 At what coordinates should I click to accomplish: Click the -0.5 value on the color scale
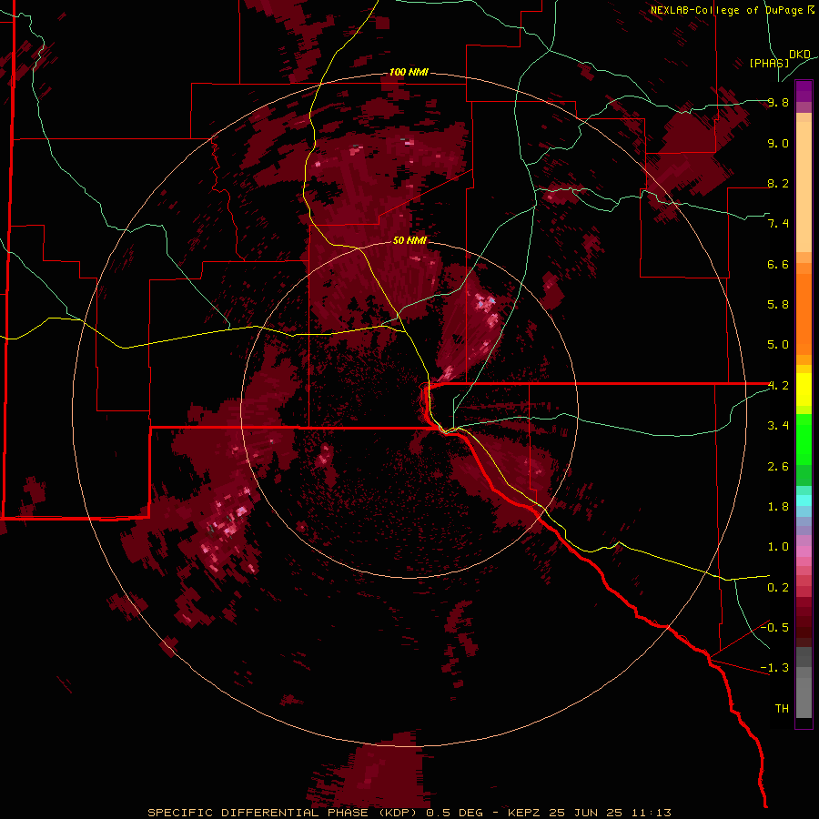[774, 627]
